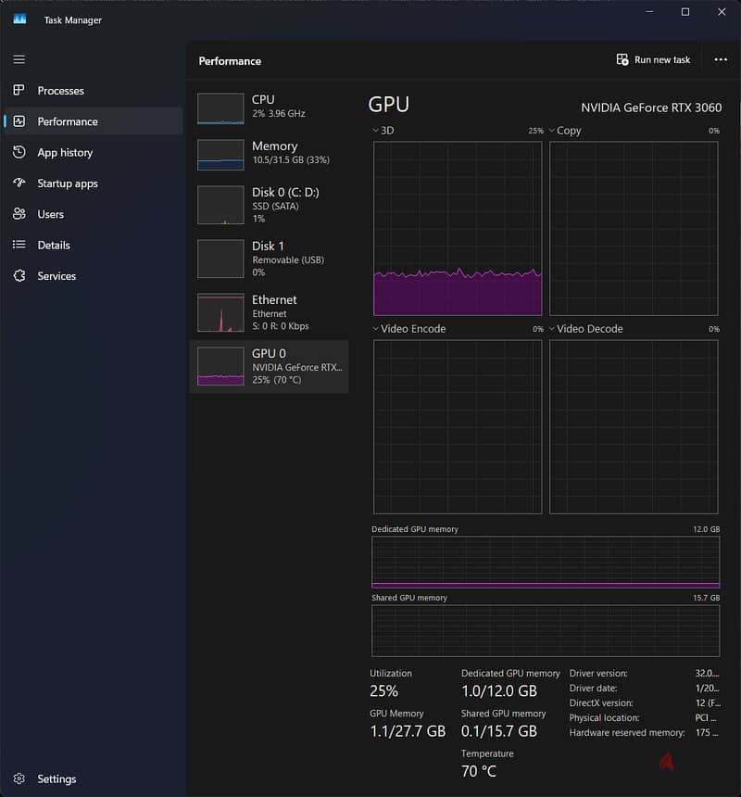The image size is (741, 797).
Task: Click the Copy engine graph area
Action: pyautogui.click(x=634, y=228)
